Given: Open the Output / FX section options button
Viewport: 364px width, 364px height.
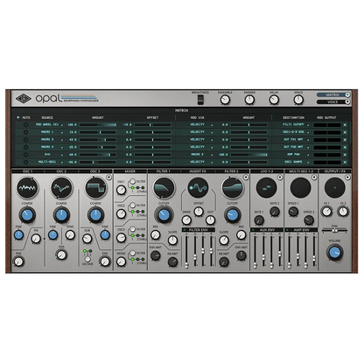Looking at the screenshot, I should pyautogui.click(x=347, y=177).
